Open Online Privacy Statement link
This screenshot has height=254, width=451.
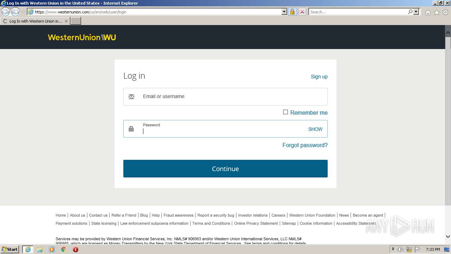[x=256, y=223]
